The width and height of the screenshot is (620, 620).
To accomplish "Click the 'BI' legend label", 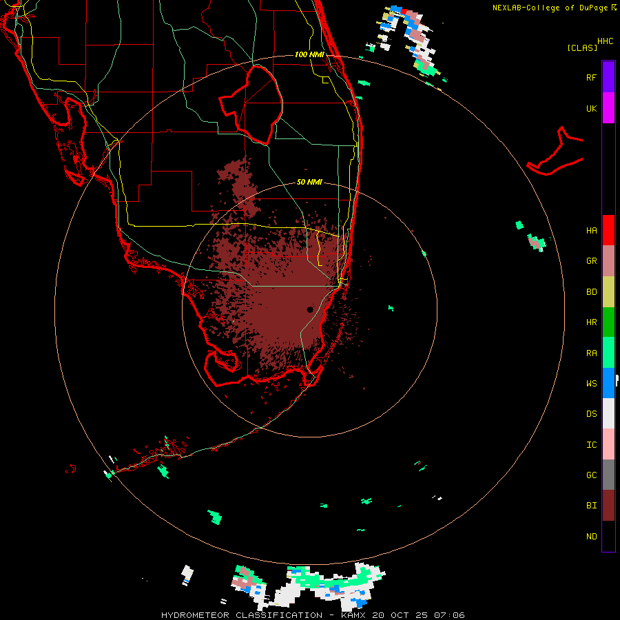I will click(591, 506).
